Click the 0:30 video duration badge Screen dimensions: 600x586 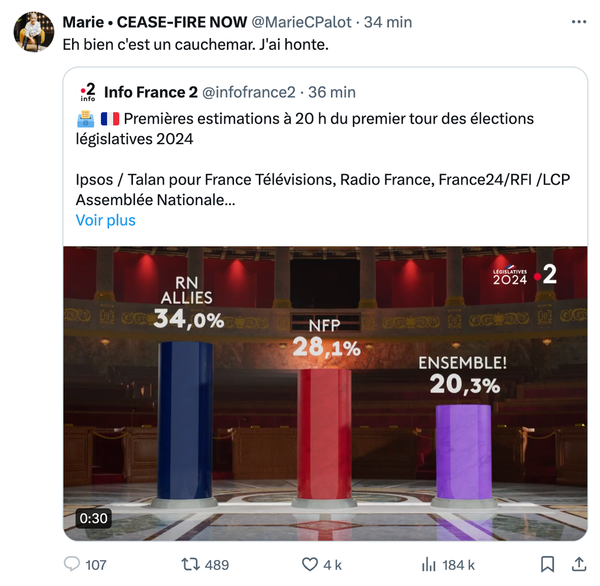point(94,519)
